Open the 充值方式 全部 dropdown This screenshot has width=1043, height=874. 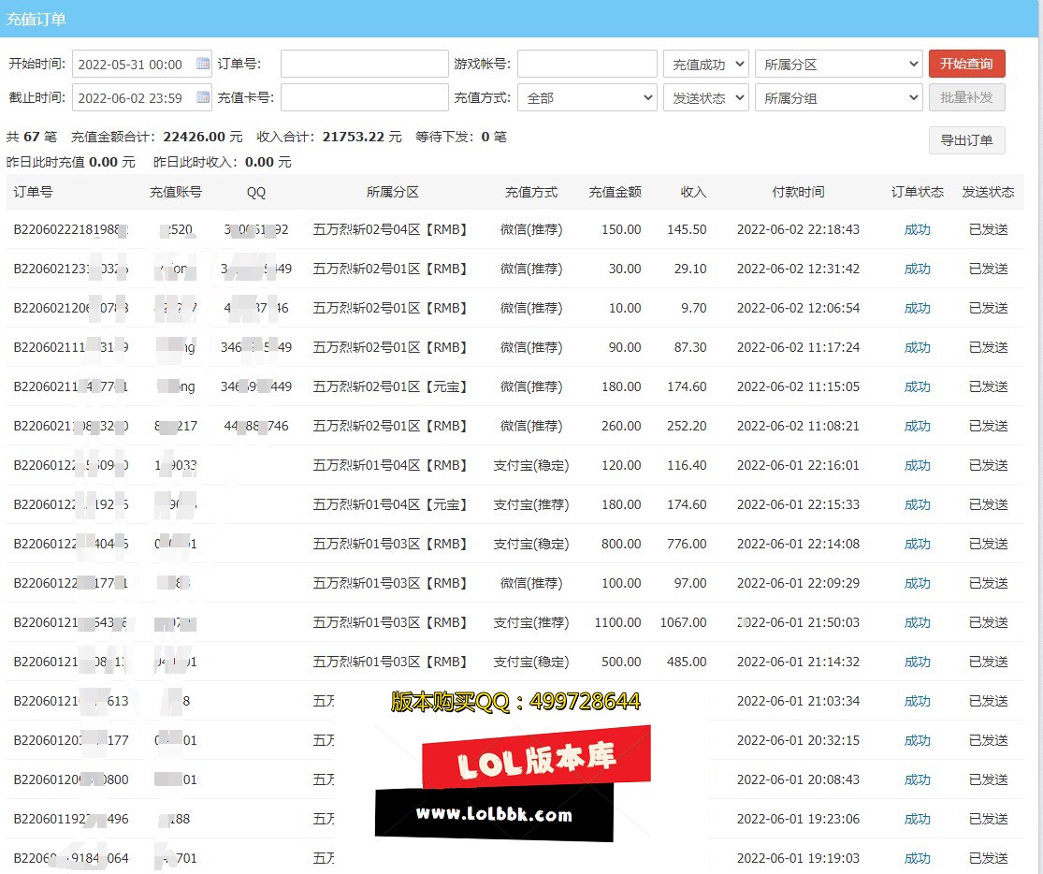[587, 97]
